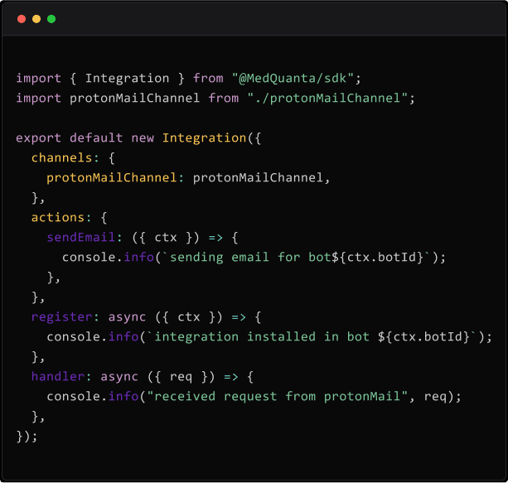The image size is (508, 483).
Task: Click the "default" keyword
Action: [96, 138]
